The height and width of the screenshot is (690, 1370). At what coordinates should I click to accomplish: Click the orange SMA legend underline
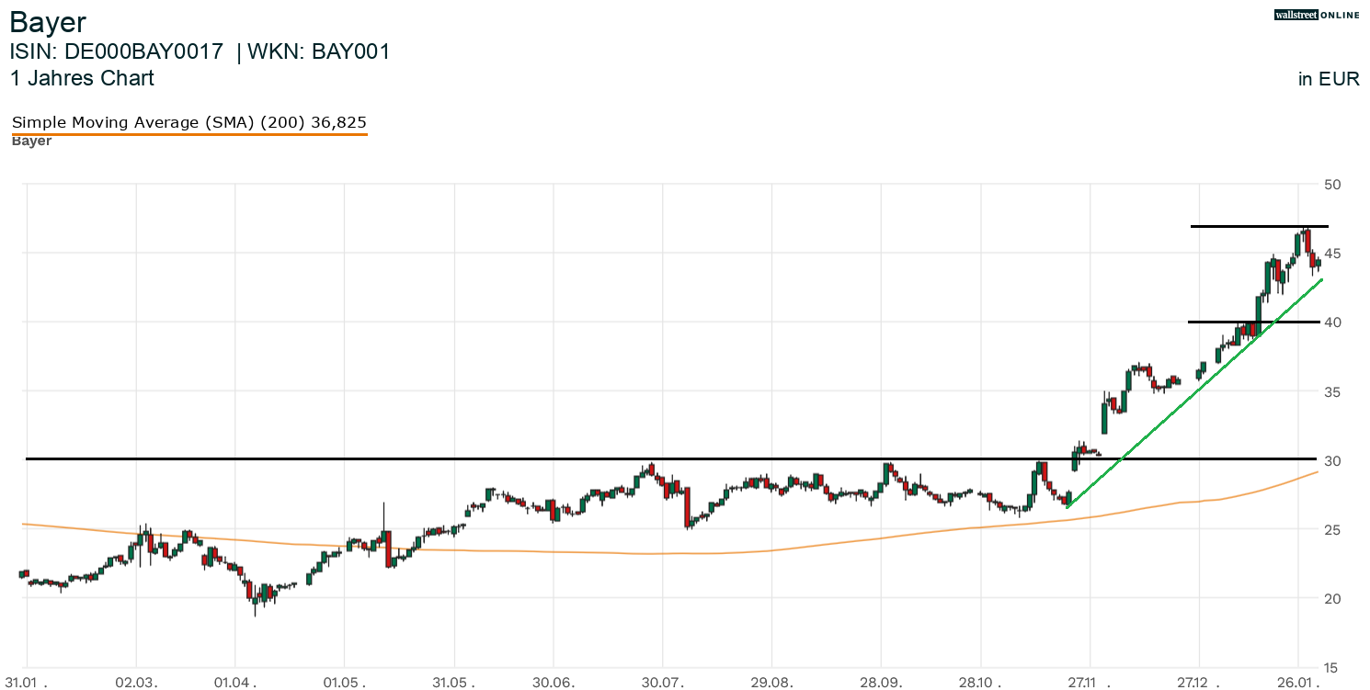189,134
